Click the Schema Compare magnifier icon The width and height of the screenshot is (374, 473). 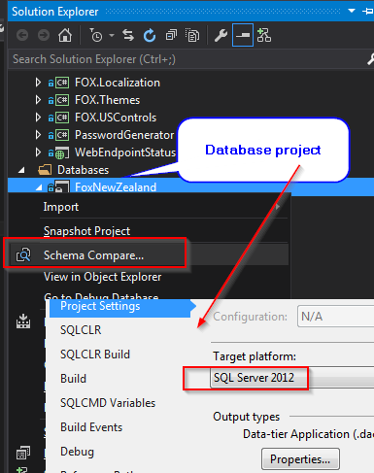pos(23,255)
